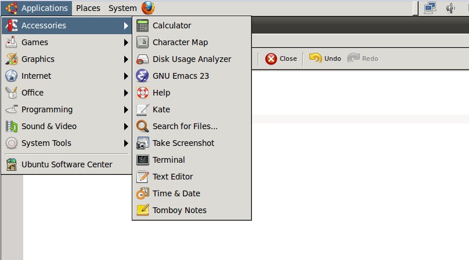Image resolution: width=469 pixels, height=260 pixels.
Task: Choose Character Map label
Action: click(180, 42)
